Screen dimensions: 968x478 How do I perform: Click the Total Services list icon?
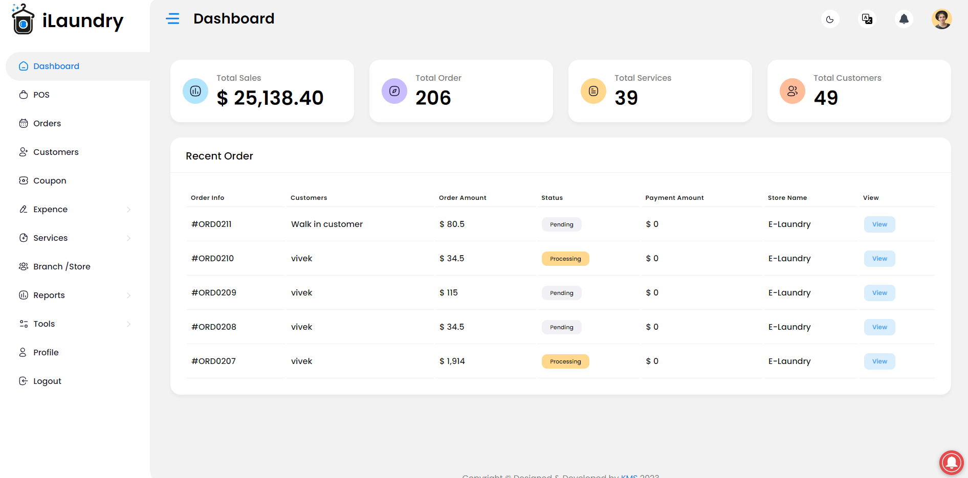click(x=593, y=91)
